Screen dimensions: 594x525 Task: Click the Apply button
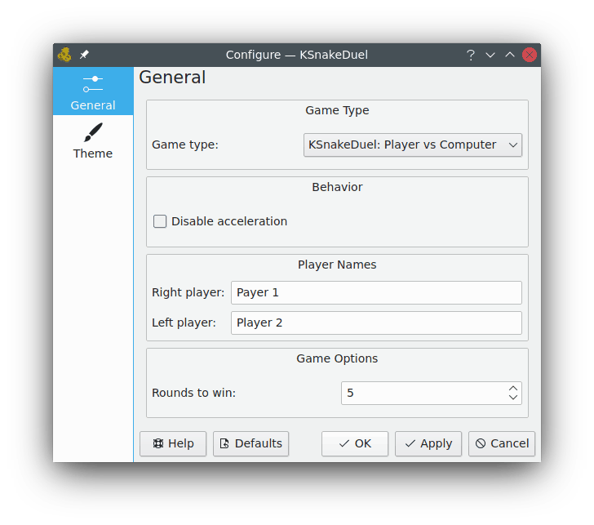(428, 443)
